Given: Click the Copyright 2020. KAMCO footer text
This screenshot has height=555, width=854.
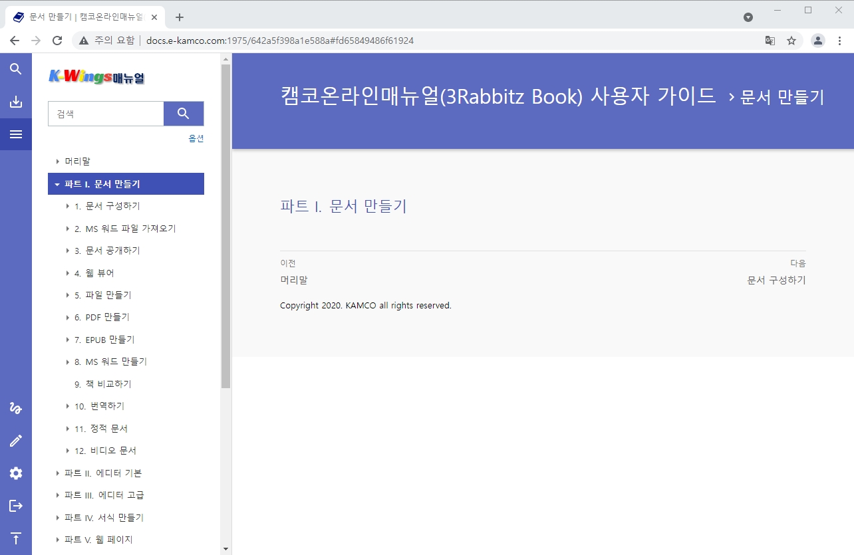Looking at the screenshot, I should tap(366, 306).
